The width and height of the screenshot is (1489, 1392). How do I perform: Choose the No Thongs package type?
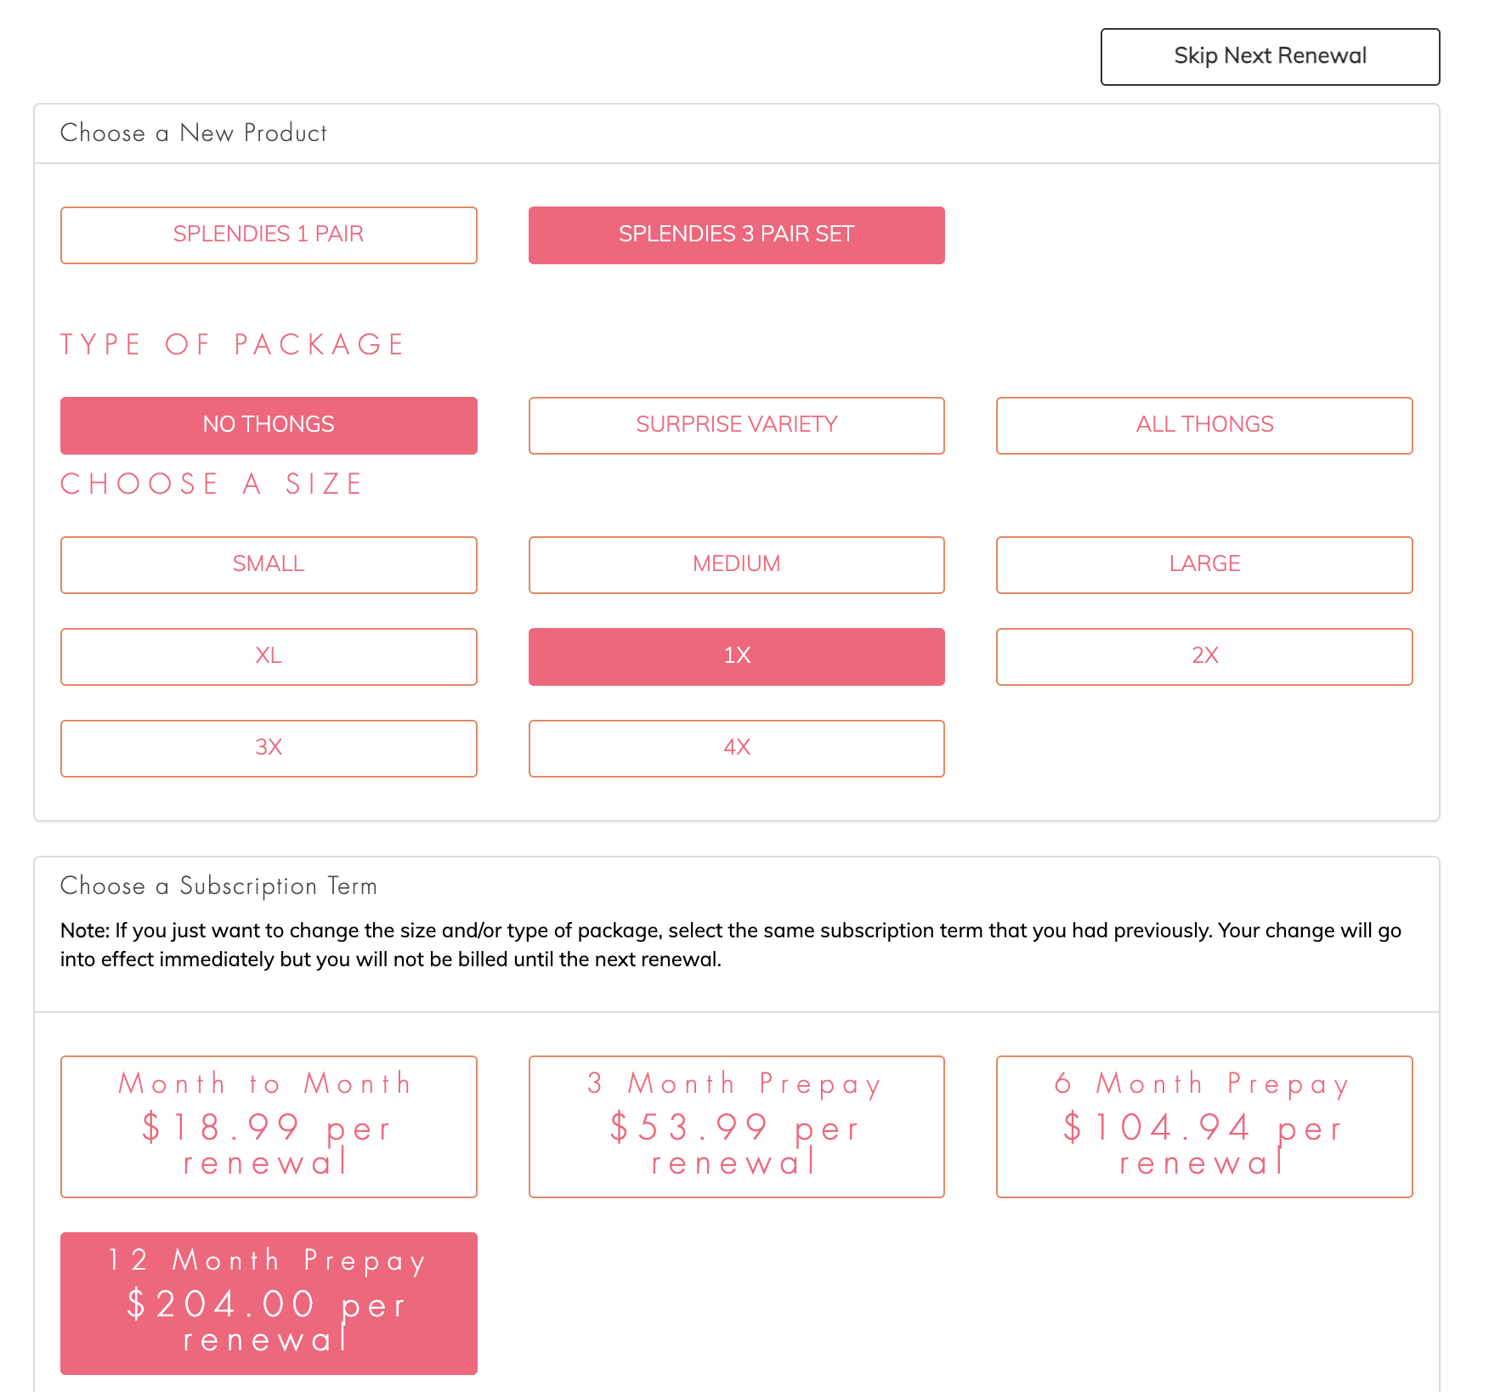[269, 426]
